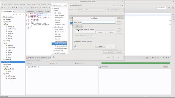
Task: Close the New Folder dialog
Action: pos(115,18)
